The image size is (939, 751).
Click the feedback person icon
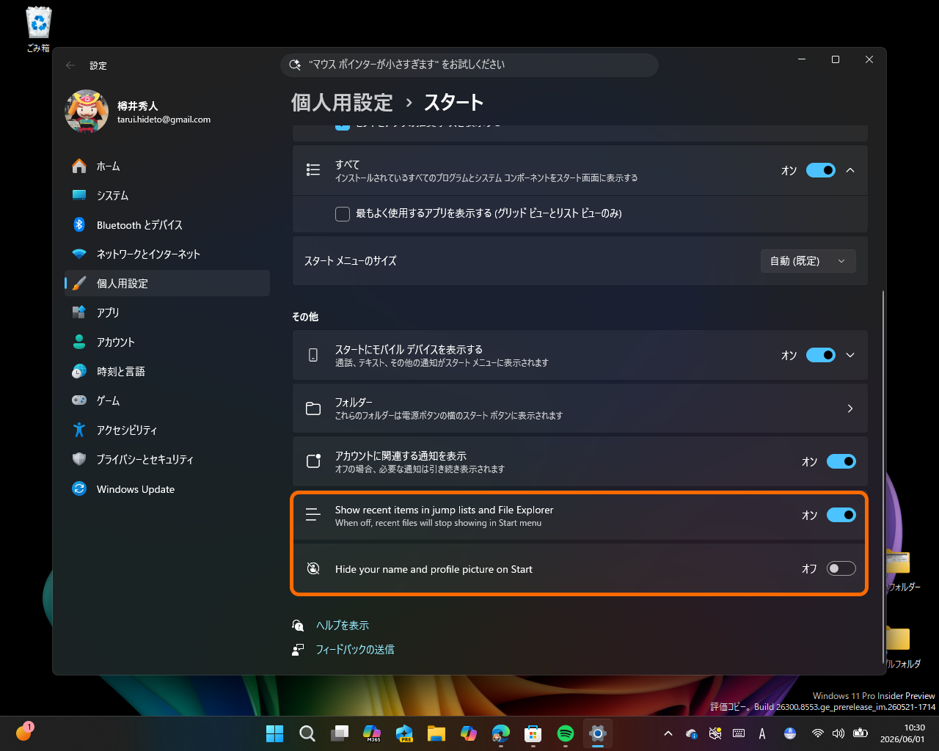pyautogui.click(x=298, y=649)
